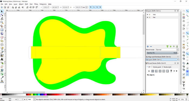The width and height of the screenshot is (189, 101).
Task: Add a new layer with plus icon
Action: tap(148, 47)
